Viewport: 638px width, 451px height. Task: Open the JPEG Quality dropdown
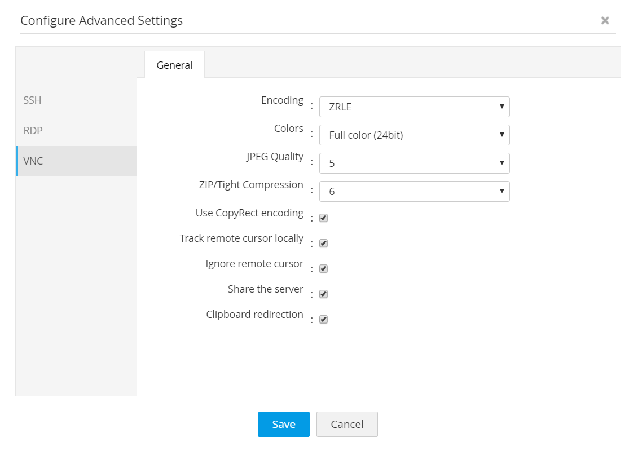(414, 163)
